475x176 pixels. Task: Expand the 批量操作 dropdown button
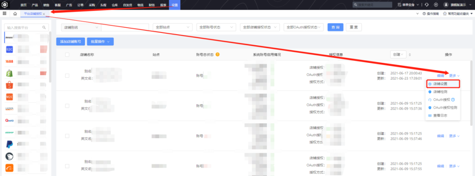[100, 42]
